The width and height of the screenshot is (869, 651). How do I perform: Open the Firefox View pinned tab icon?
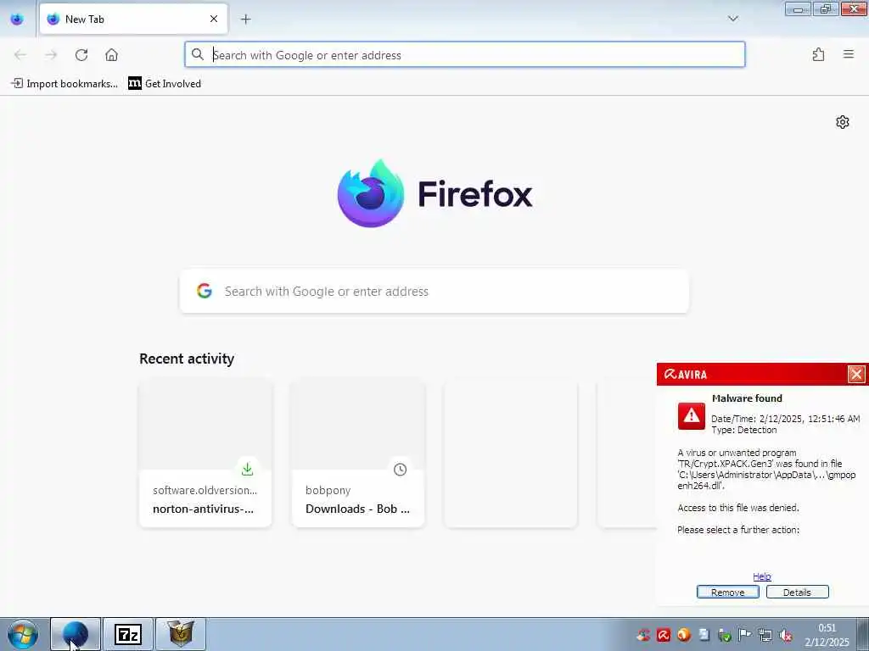coord(17,19)
